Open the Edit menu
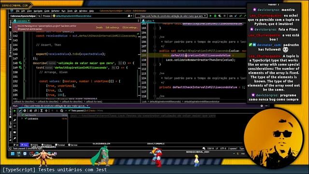The image size is (309, 174). 23,11
